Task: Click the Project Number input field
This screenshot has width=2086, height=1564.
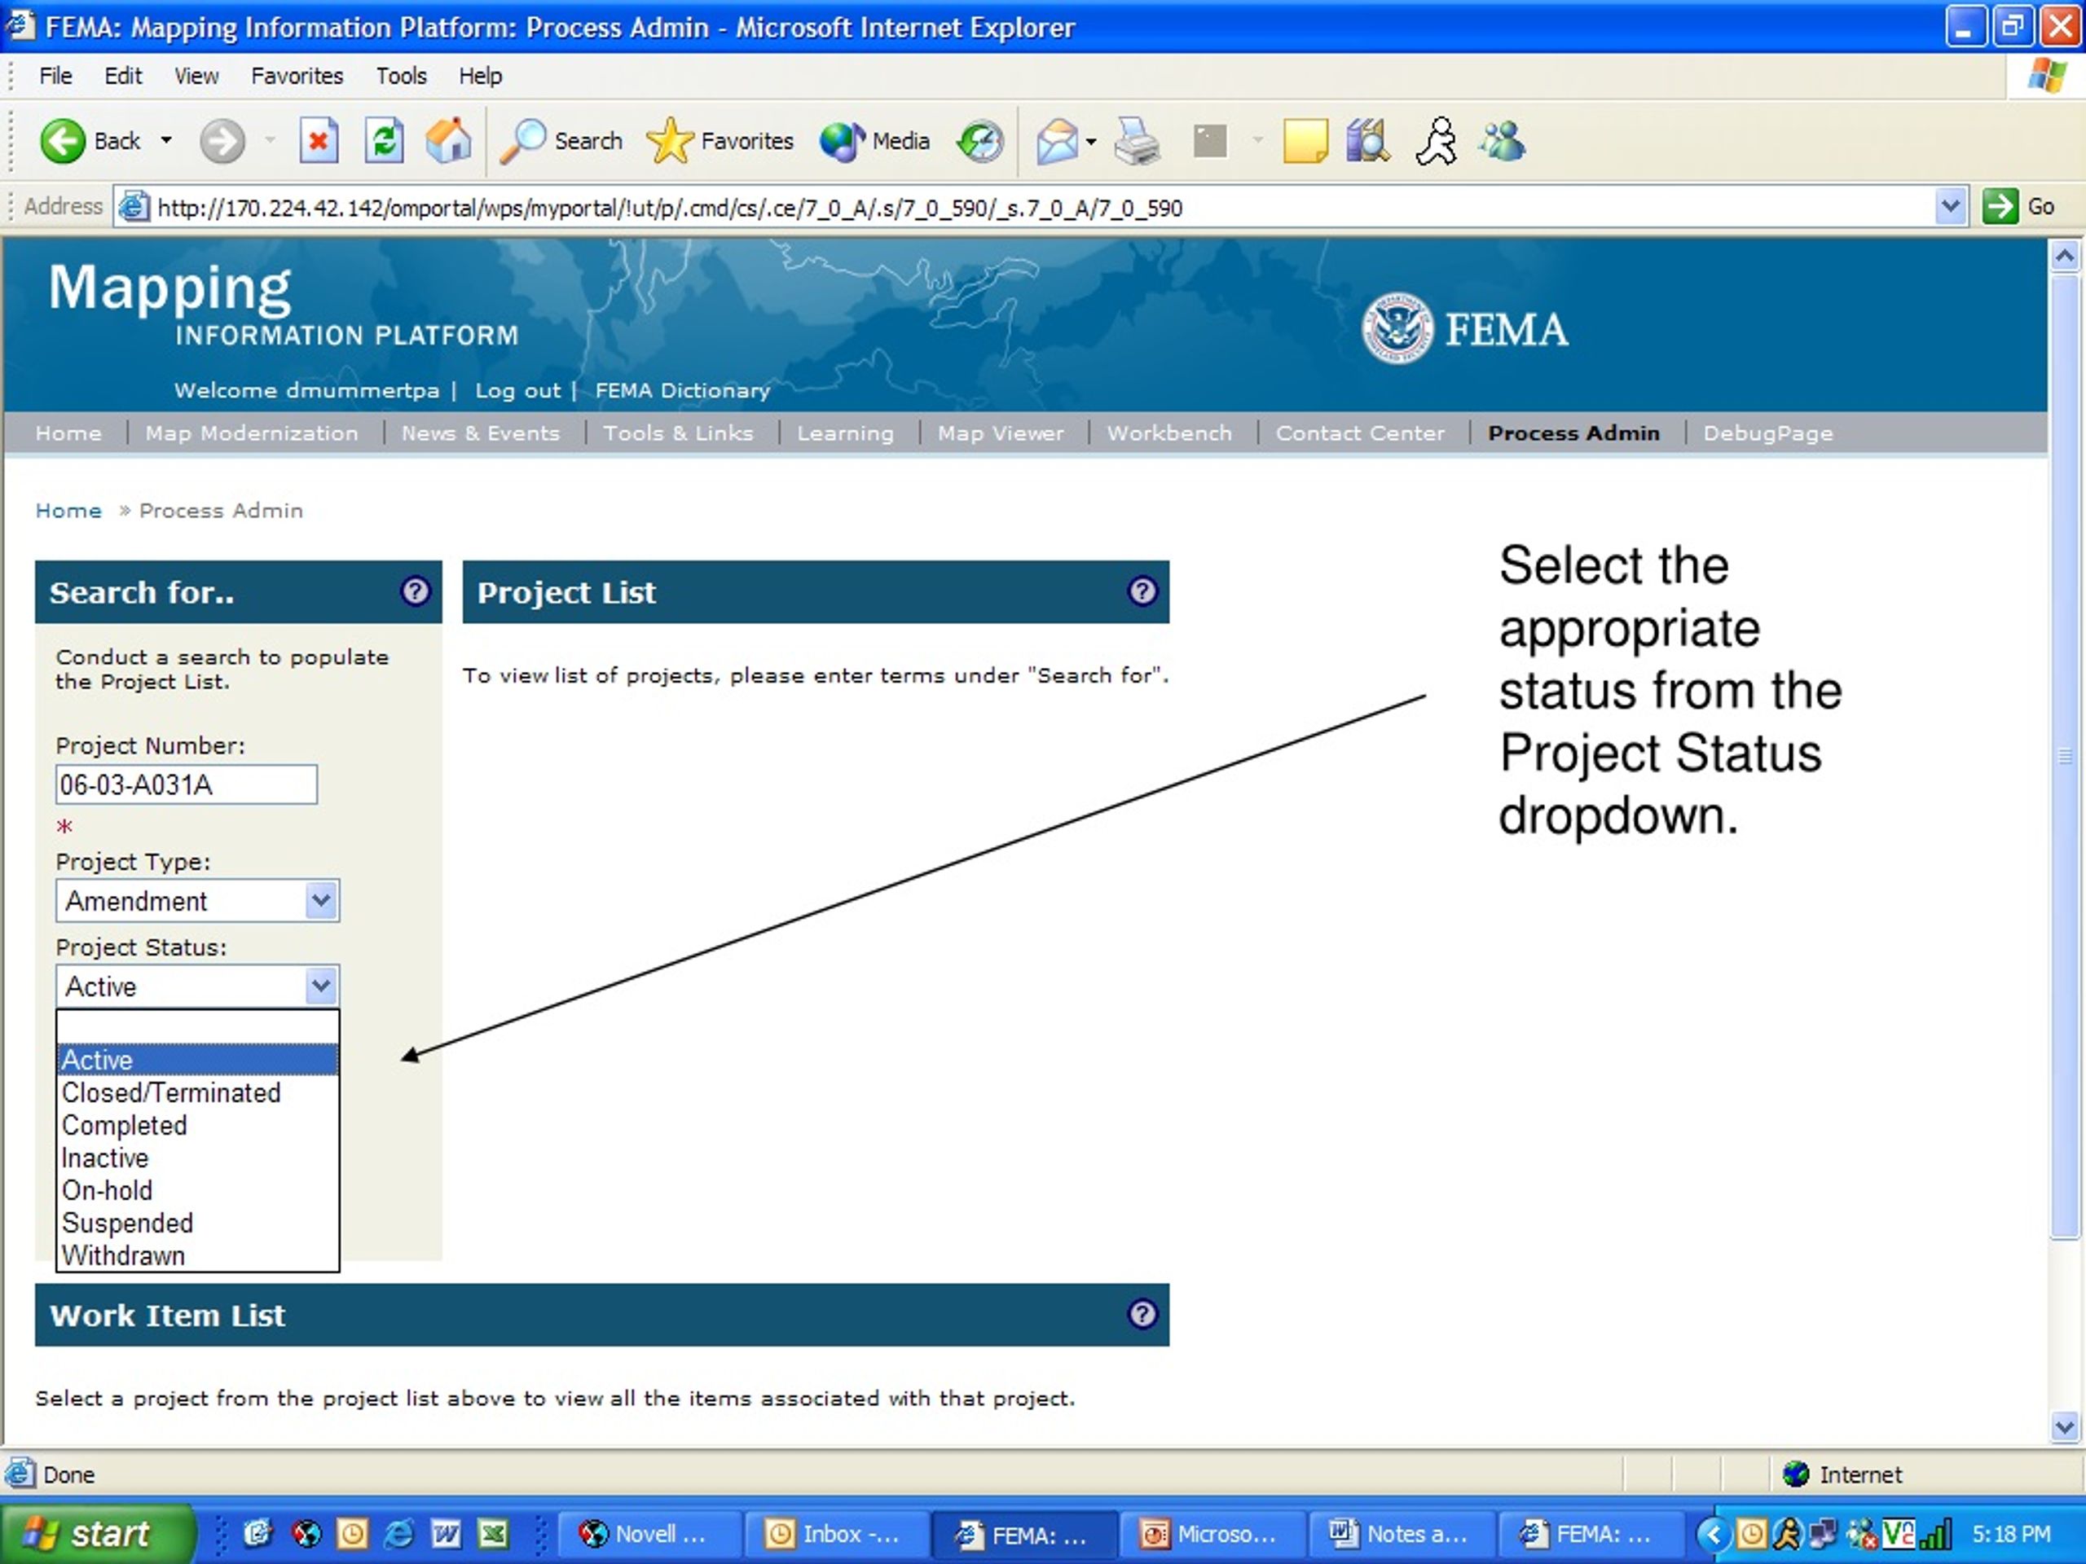Action: pos(186,784)
